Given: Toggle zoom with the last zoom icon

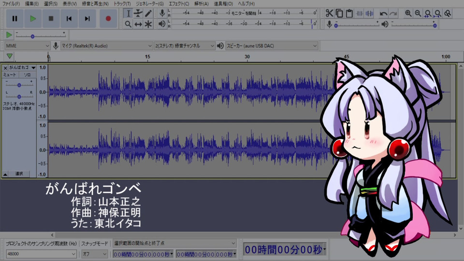Looking at the screenshot, I should (x=448, y=14).
